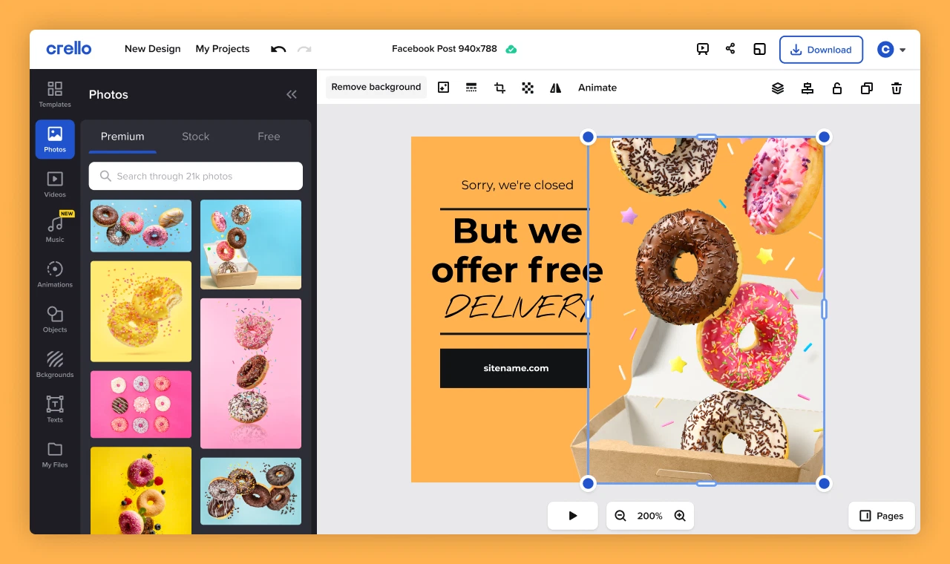
Task: Click the trash delete icon
Action: 897,88
